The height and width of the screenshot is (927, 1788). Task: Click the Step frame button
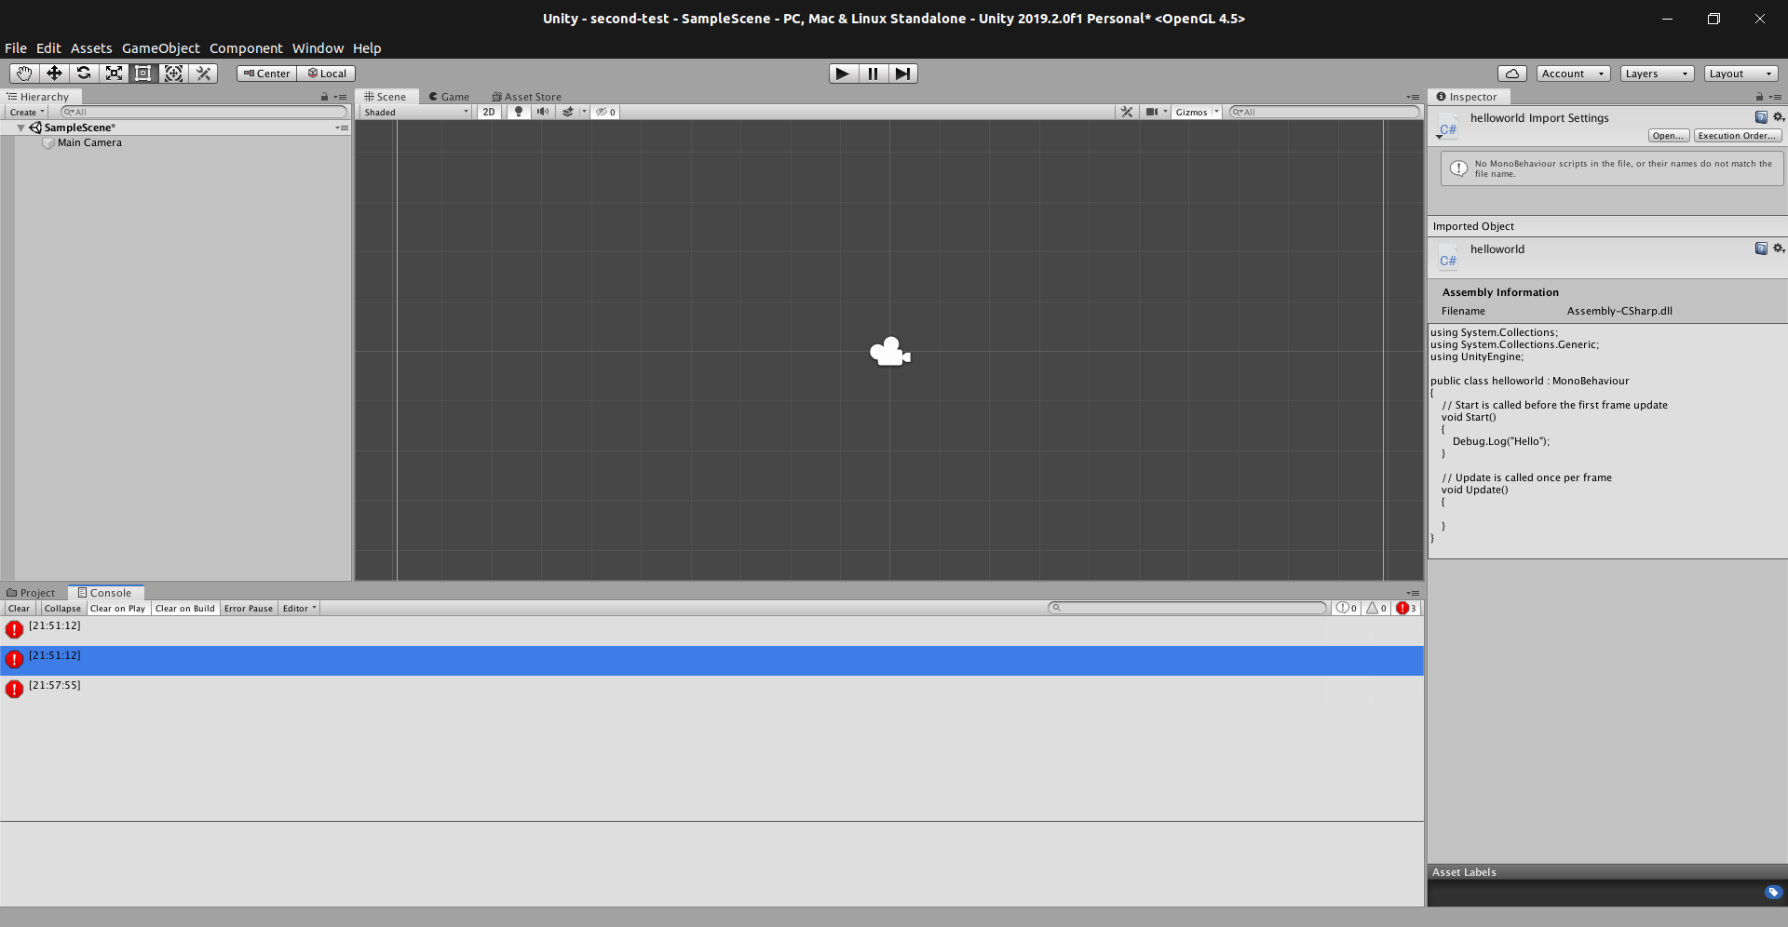pos(902,74)
